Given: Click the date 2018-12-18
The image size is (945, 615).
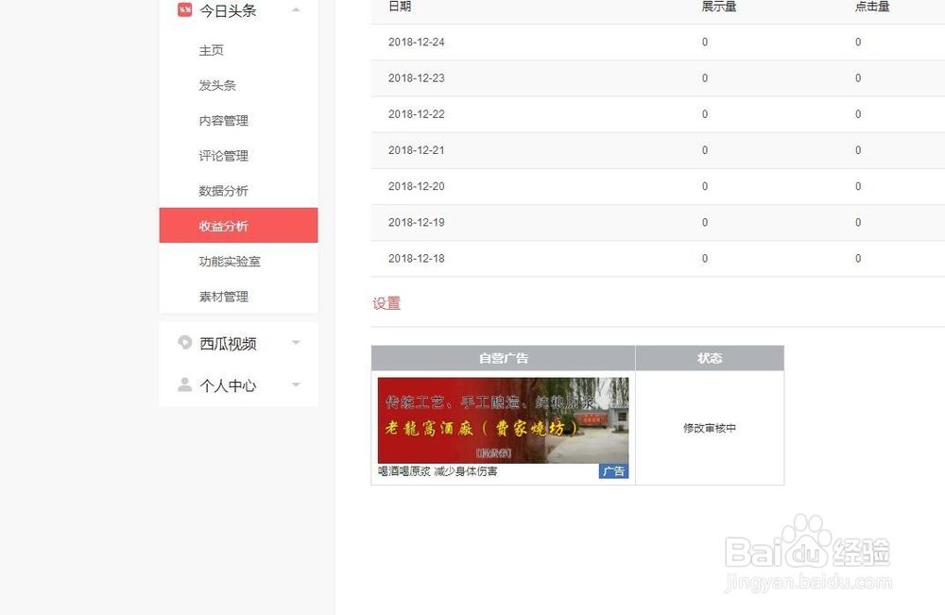Looking at the screenshot, I should tap(417, 259).
